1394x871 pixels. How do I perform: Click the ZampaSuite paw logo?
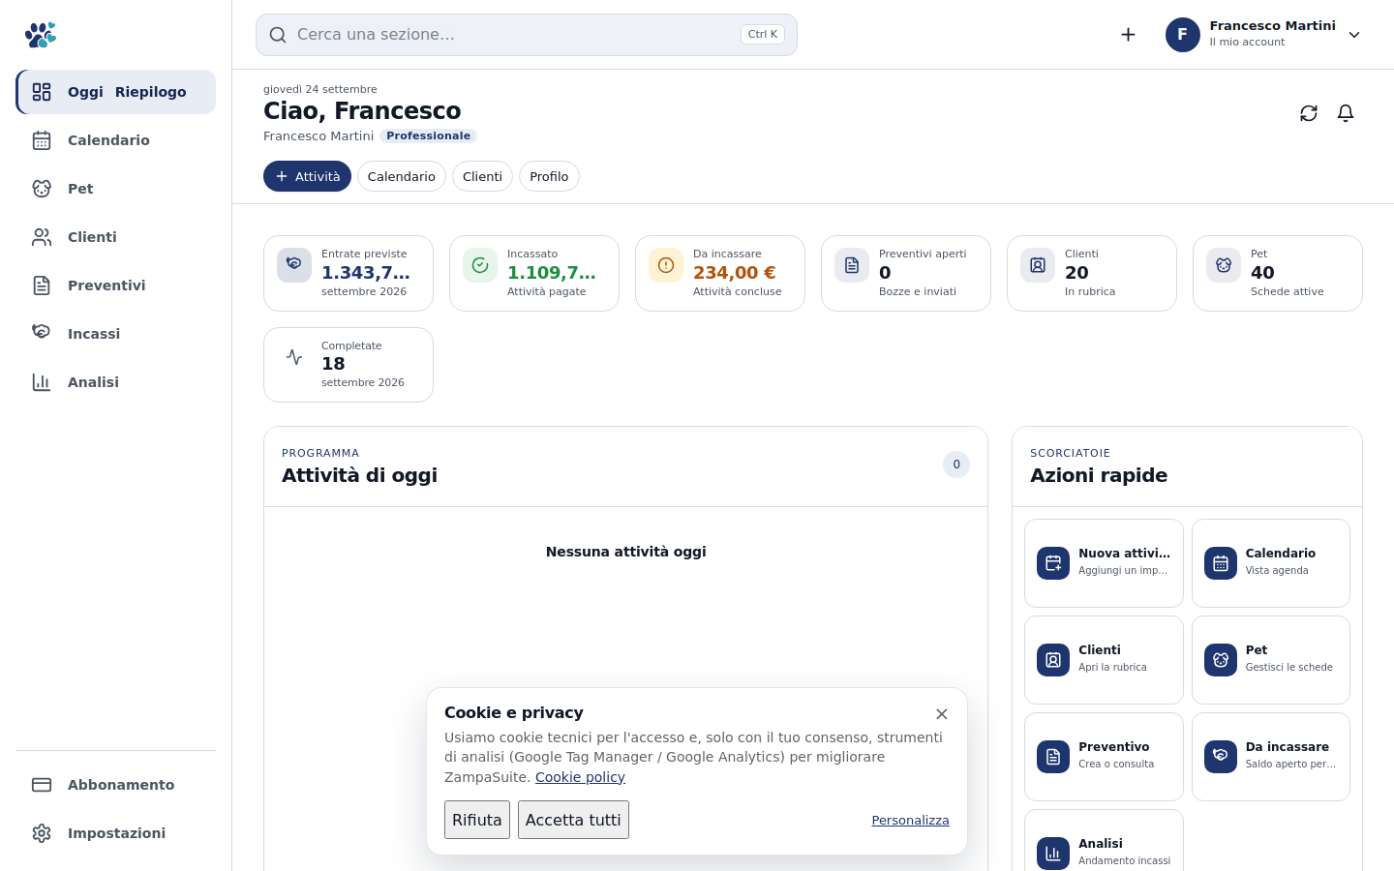pyautogui.click(x=41, y=35)
